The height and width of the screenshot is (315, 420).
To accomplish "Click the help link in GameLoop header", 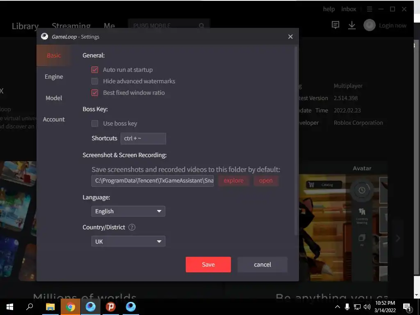I will coord(329,9).
